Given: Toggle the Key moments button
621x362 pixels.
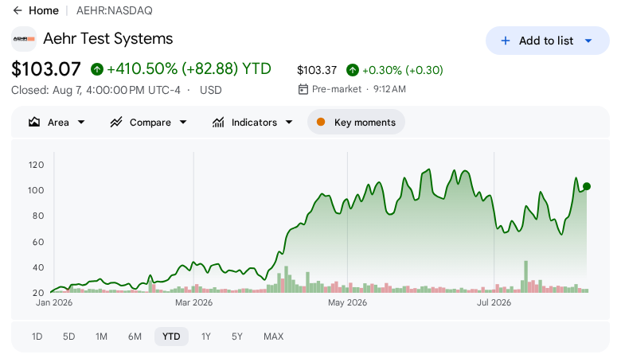Looking at the screenshot, I should pyautogui.click(x=356, y=123).
